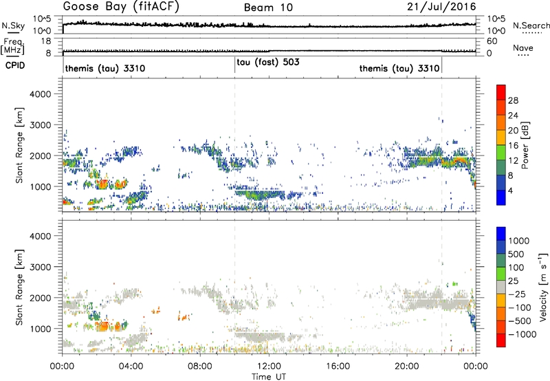Click the 18 label on frequency axis

pos(46,41)
